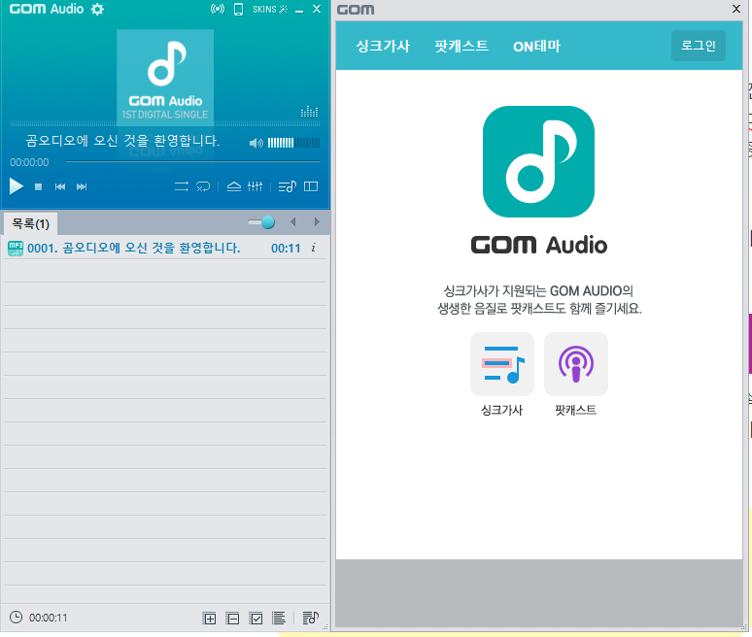Open the 팟캐스트 podcast icon tile
752x637 pixels.
point(576,364)
